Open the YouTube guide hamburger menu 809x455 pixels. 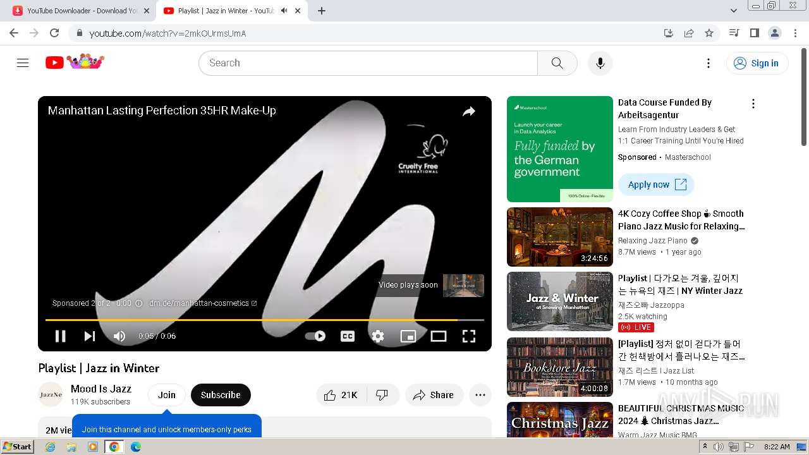tap(23, 63)
